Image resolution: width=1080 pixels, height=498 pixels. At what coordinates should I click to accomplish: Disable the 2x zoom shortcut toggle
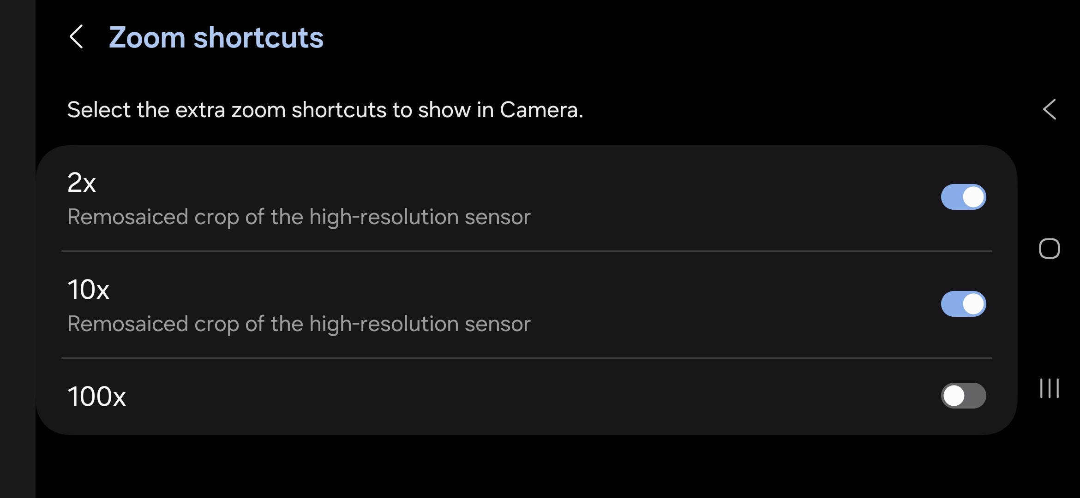click(963, 197)
